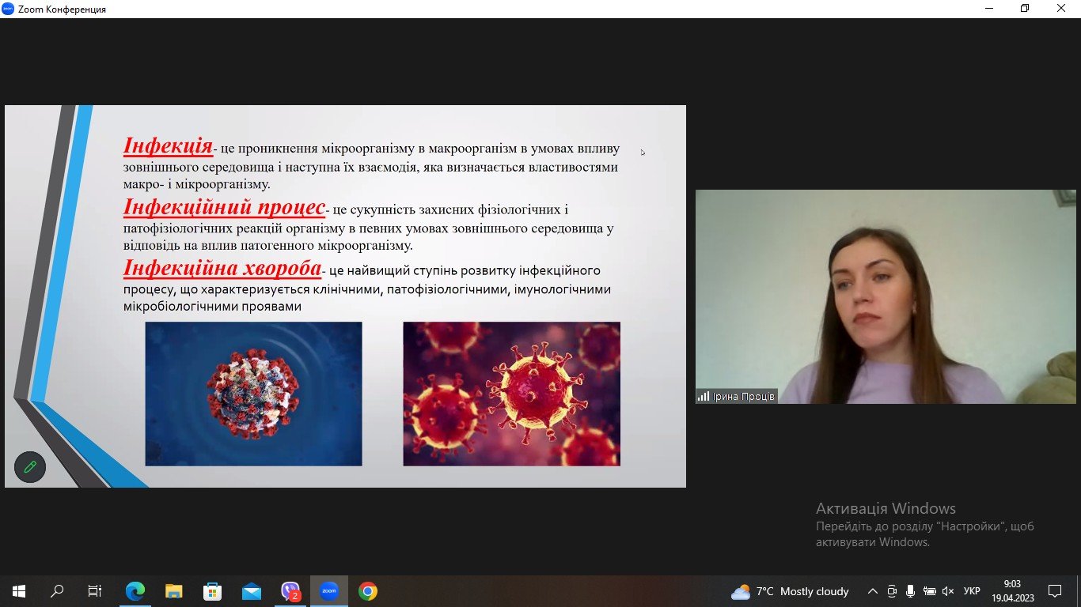The height and width of the screenshot is (607, 1081).
Task: Open the Mail app in the taskbar
Action: (252, 591)
